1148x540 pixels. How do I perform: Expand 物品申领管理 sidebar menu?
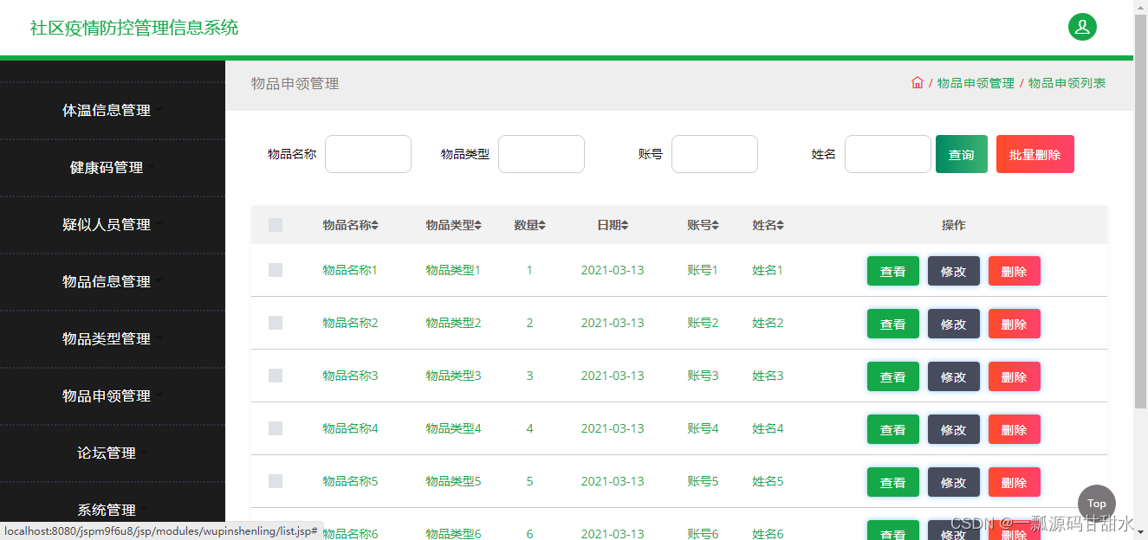[x=113, y=396]
